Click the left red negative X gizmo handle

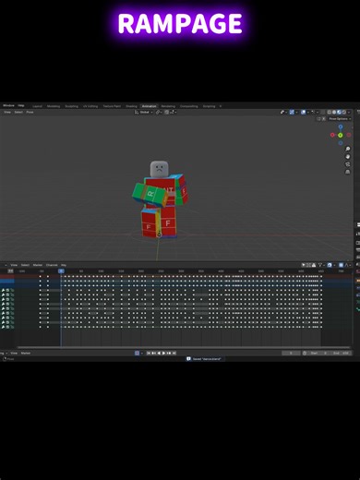332,135
